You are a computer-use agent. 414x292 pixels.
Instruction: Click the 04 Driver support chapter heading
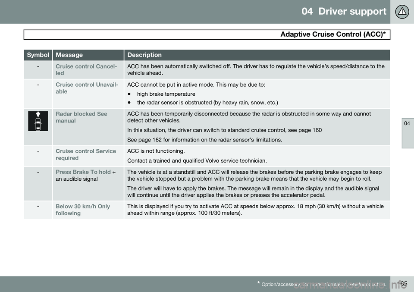pyautogui.click(x=344, y=12)
